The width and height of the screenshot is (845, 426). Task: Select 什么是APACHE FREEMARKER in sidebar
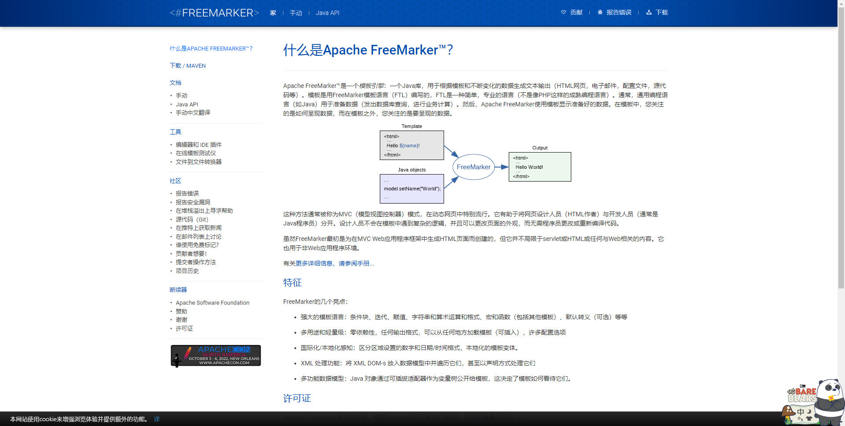tap(211, 48)
